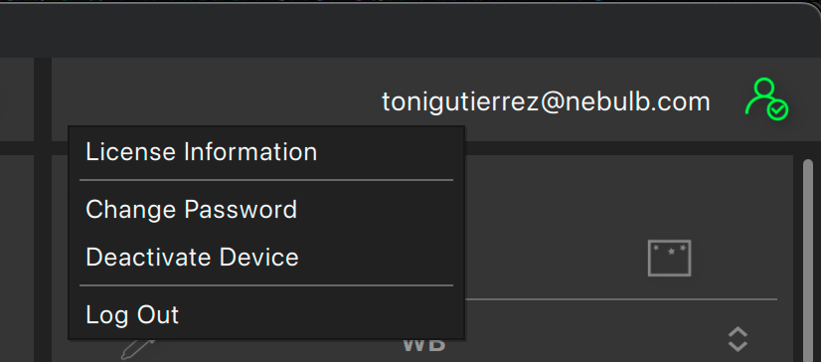Close account menu via green profile icon
This screenshot has width=821, height=362.
pos(766,99)
